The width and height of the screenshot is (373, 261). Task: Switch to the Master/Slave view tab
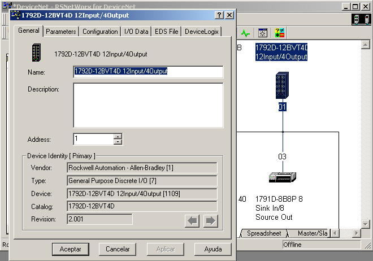(x=313, y=233)
